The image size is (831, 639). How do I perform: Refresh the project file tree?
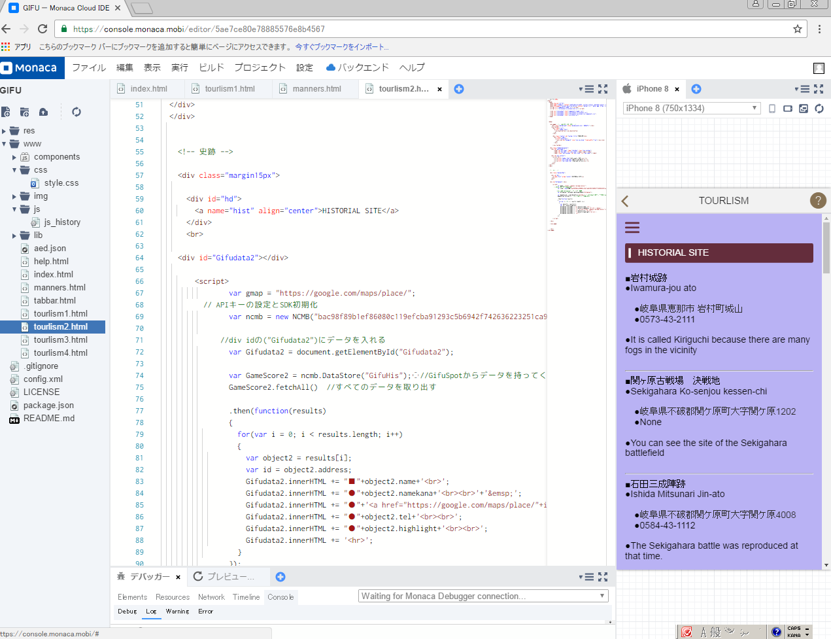click(x=76, y=112)
